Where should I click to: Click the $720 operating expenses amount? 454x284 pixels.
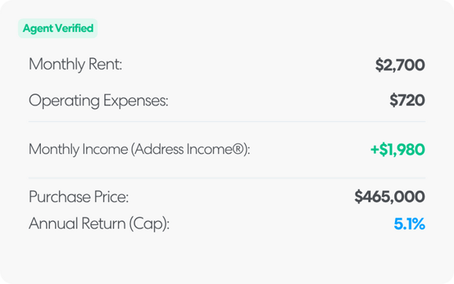[x=407, y=101]
